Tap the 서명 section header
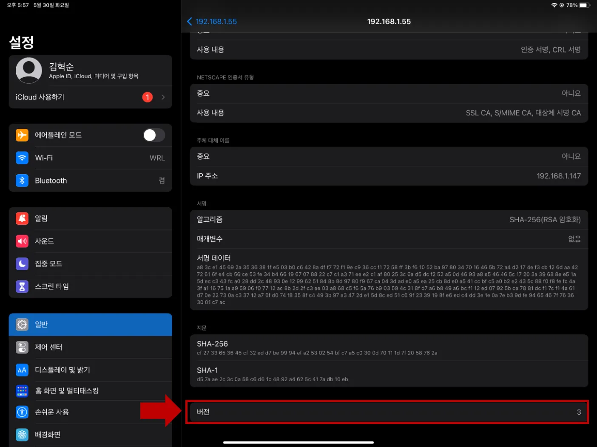This screenshot has height=447, width=597. pyautogui.click(x=202, y=204)
